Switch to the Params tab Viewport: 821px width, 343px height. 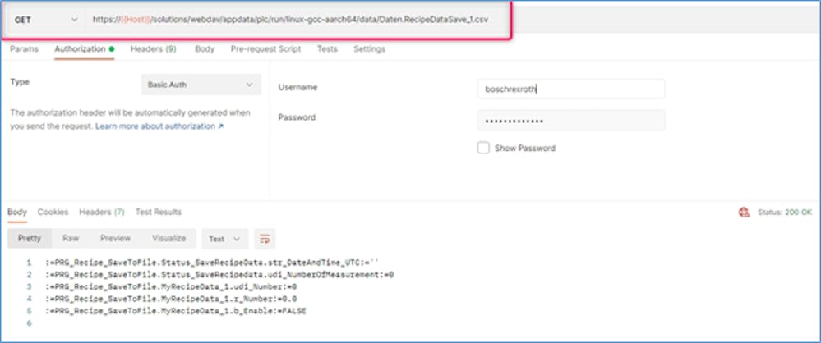coord(24,49)
